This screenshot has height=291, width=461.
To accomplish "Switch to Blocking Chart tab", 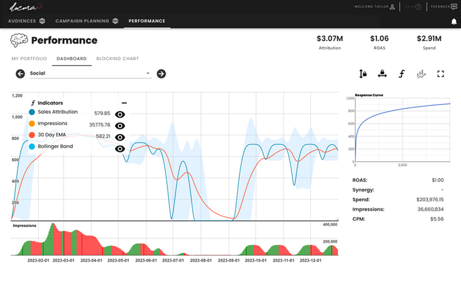I will 118,58.
